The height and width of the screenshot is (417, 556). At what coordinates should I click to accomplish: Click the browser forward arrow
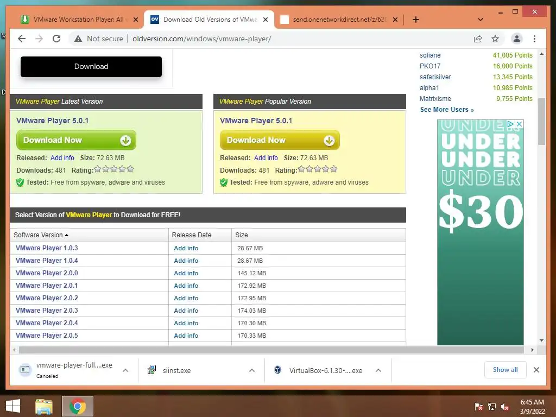pos(39,39)
